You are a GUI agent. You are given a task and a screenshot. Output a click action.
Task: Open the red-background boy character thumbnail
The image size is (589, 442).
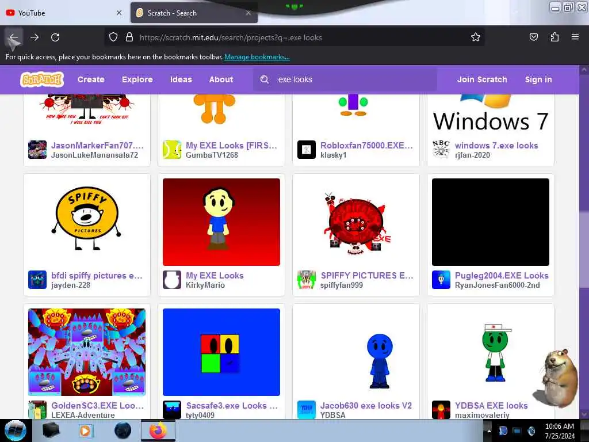coord(221,222)
